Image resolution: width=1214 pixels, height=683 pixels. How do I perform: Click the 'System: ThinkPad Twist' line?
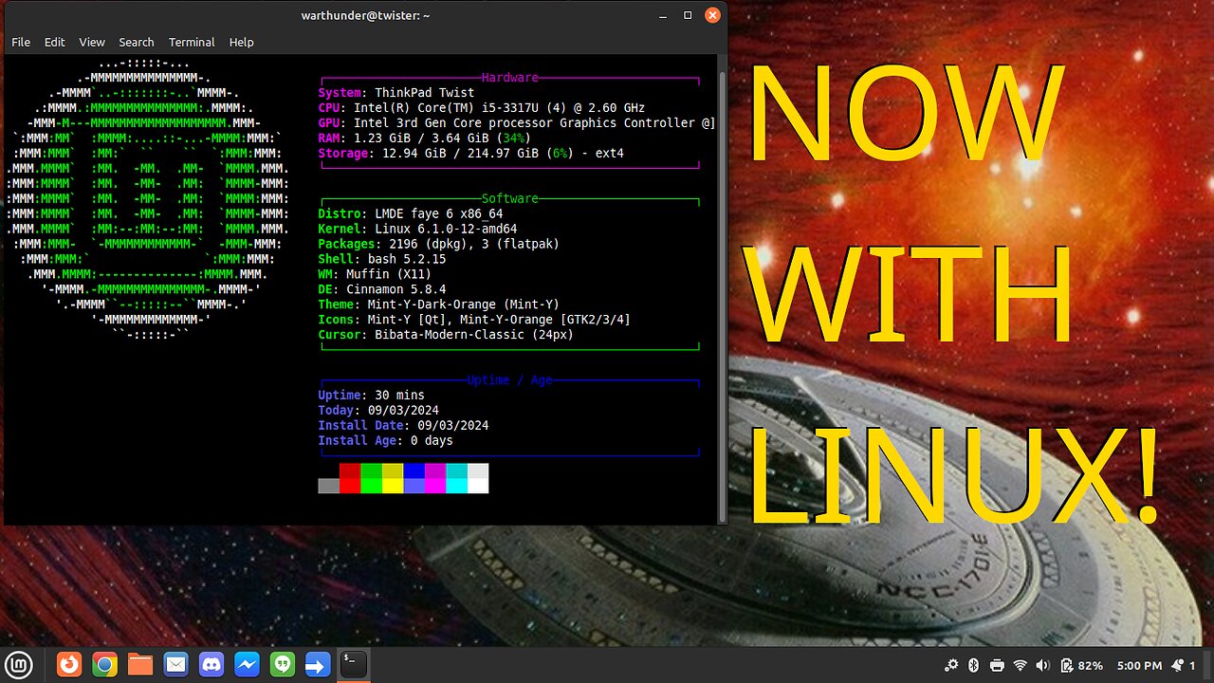click(x=397, y=93)
